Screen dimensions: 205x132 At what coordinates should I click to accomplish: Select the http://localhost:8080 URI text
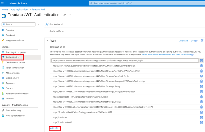pos(62,122)
